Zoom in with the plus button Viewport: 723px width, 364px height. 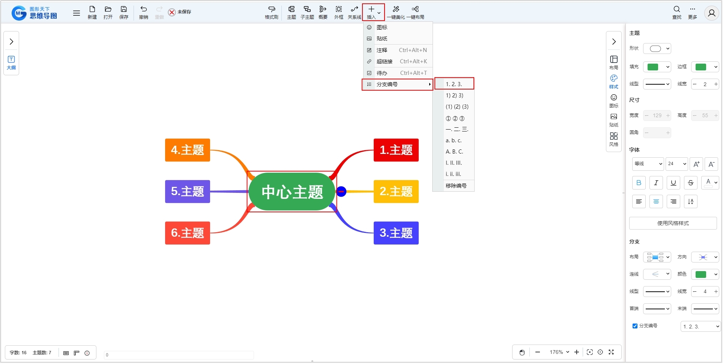[x=577, y=352]
